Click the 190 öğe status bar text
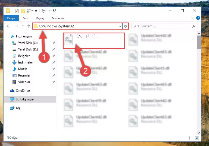The image size is (209, 146). pyautogui.click(x=12, y=138)
